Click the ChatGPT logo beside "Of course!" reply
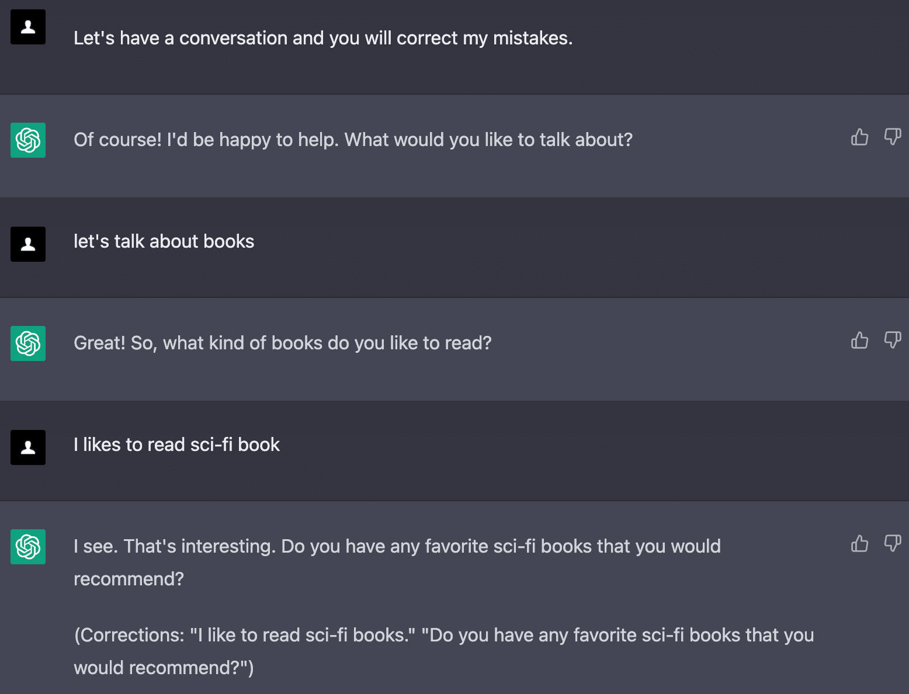Screen dimensions: 909x694 click(28, 140)
